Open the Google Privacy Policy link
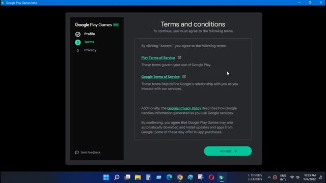Viewport: 326px width, 183px height. pos(184,108)
